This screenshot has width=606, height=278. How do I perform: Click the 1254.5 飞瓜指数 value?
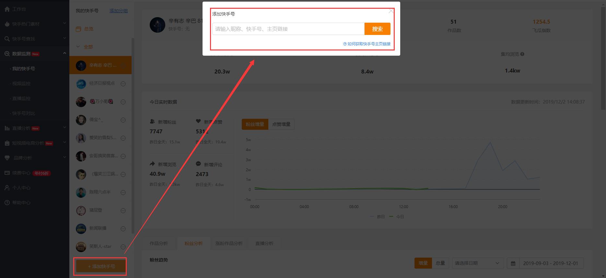(x=542, y=22)
